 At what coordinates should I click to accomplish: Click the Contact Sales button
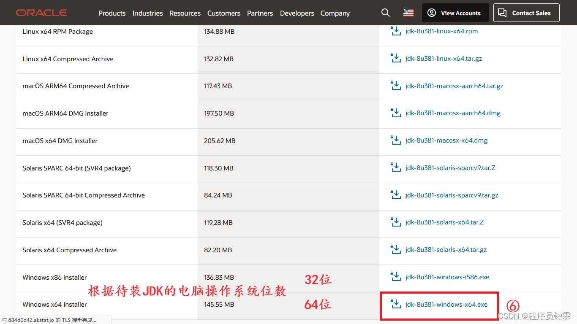point(526,13)
